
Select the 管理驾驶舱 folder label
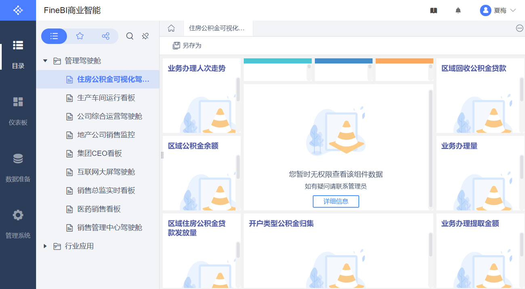click(83, 61)
